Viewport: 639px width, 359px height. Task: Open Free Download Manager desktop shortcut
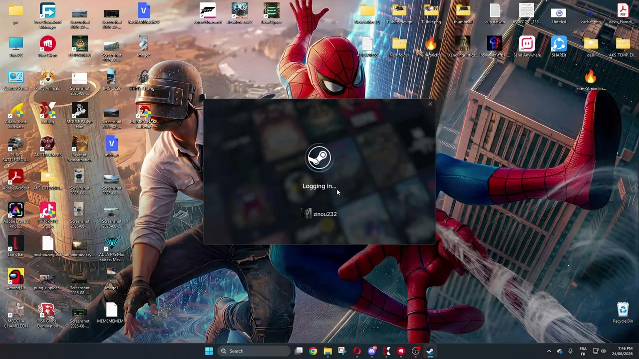pyautogui.click(x=47, y=16)
